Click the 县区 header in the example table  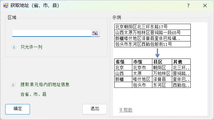coord(158,62)
